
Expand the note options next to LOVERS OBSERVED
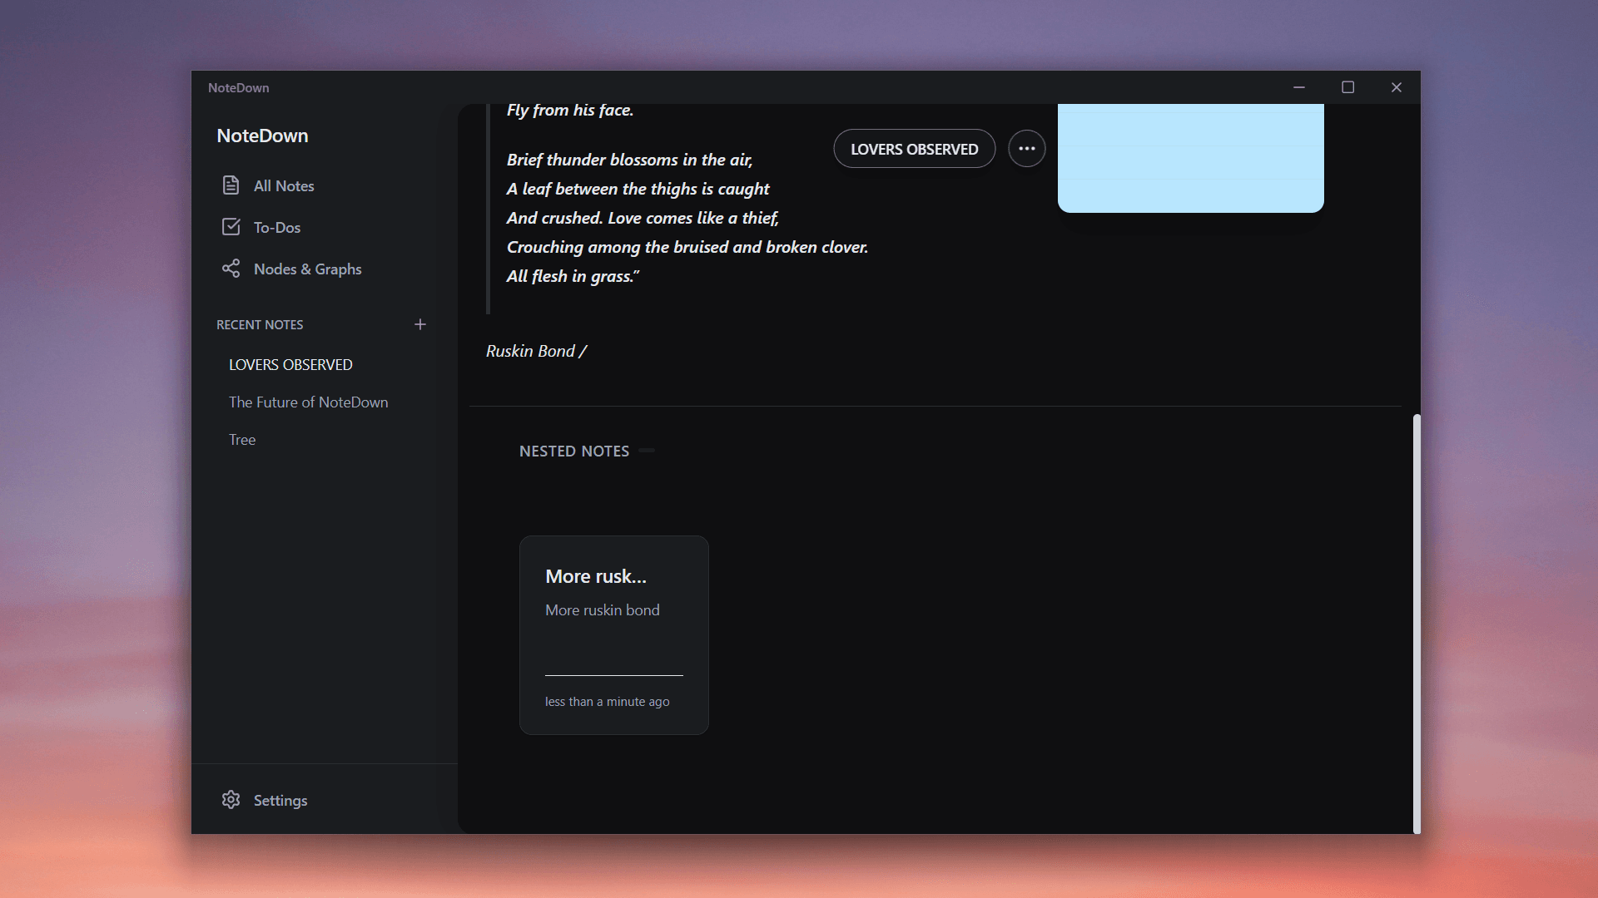click(1026, 148)
